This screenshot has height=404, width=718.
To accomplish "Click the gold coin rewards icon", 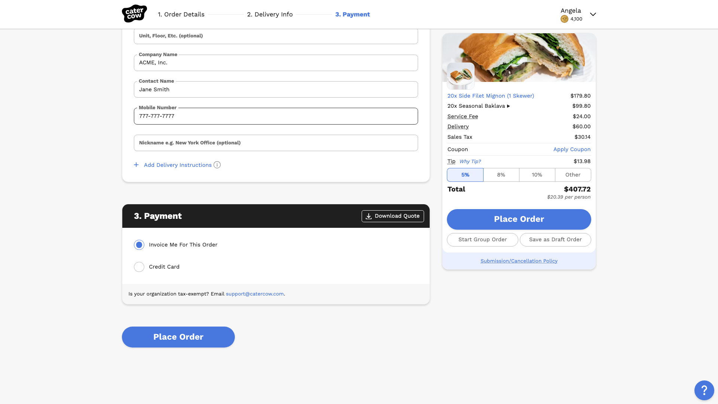I will click(564, 19).
